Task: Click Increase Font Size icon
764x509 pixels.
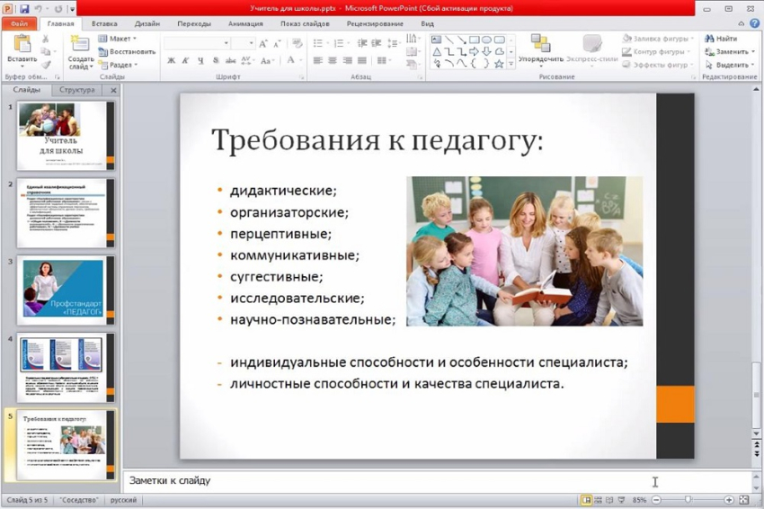Action: [x=263, y=44]
